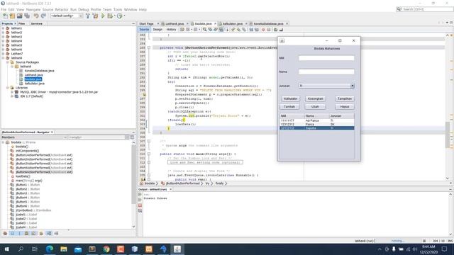Viewport: 454px width, 255px height.
Task: Click the taskbar Search icon
Action: [x=21, y=249]
